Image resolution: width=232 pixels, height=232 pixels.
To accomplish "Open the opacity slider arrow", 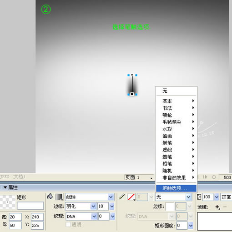I will click(x=217, y=197).
